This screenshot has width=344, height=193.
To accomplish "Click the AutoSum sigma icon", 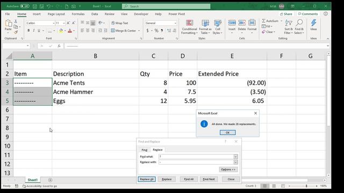I will 264,21.
